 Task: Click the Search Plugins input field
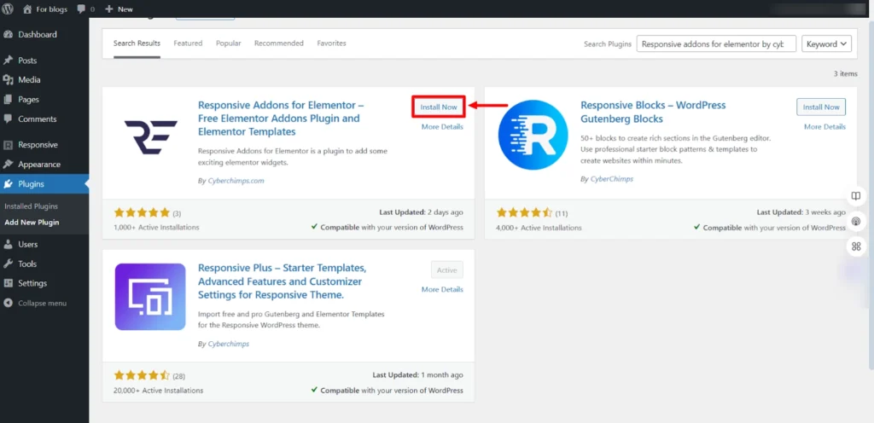(x=716, y=44)
